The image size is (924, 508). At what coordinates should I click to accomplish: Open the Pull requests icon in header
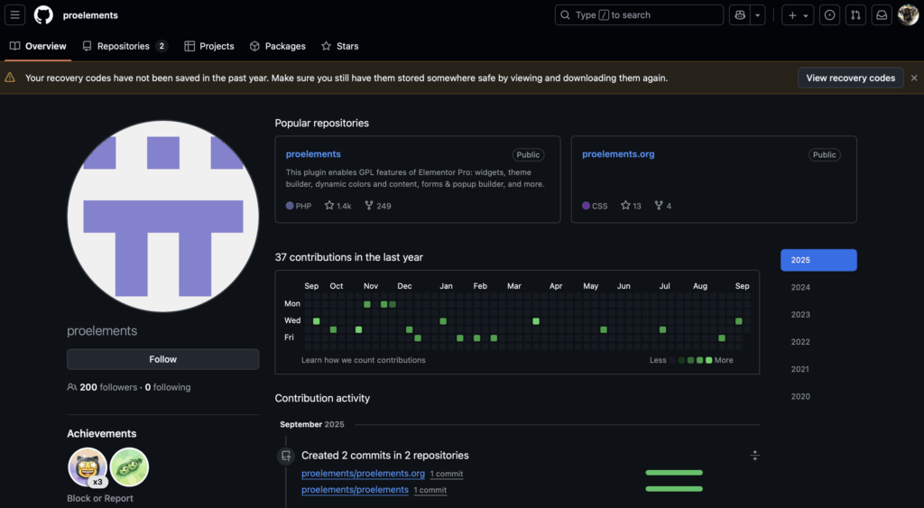tap(856, 15)
